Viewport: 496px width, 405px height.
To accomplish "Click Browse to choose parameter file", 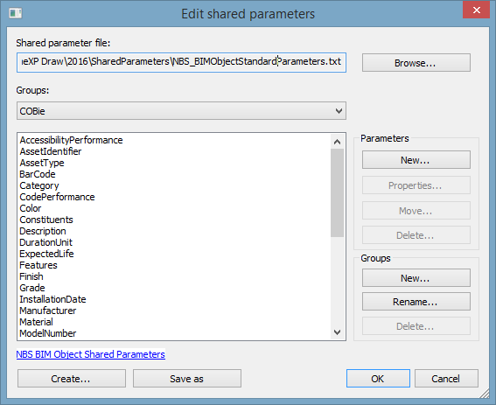I will point(416,63).
